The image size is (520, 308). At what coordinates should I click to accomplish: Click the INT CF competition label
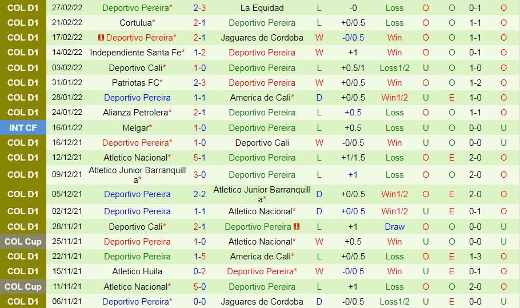click(23, 128)
